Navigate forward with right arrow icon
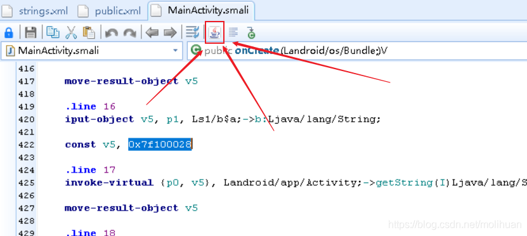The height and width of the screenshot is (236, 527). click(170, 33)
